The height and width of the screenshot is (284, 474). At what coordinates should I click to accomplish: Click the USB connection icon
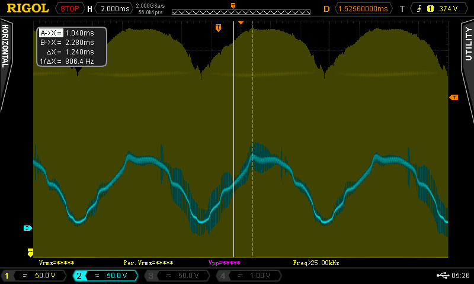click(443, 275)
